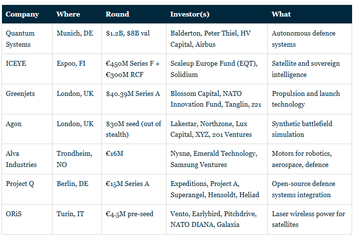
Task: Click the Investor(s) column header
Action: coord(190,14)
